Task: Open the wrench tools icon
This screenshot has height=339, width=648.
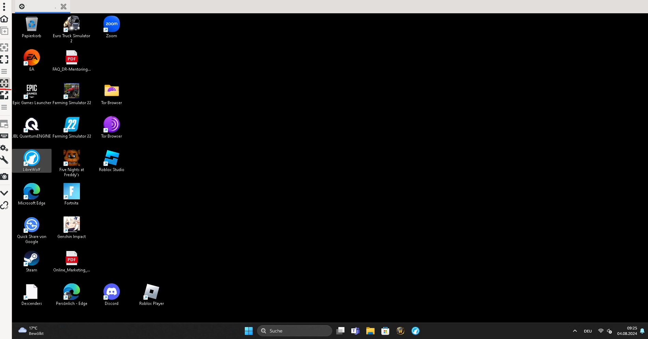Action: (4, 160)
